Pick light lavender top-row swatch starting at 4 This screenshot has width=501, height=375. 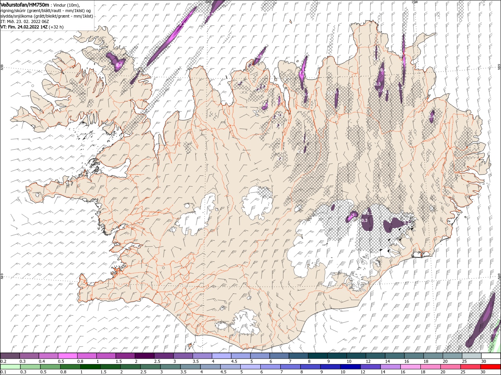(x=221, y=356)
